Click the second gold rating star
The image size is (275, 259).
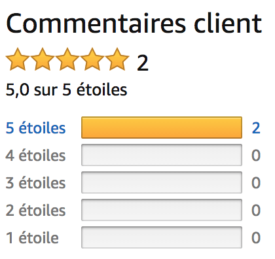pyautogui.click(x=43, y=59)
